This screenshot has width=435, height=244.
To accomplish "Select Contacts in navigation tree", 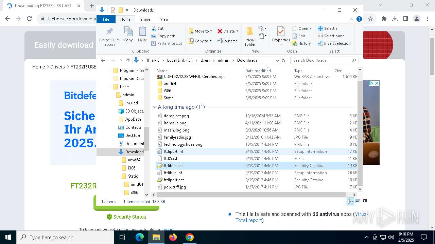I will click(x=130, y=127).
